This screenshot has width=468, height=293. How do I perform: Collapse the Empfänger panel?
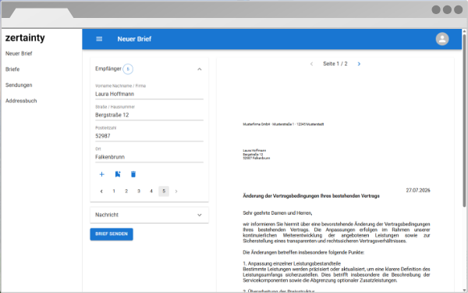pyautogui.click(x=200, y=69)
